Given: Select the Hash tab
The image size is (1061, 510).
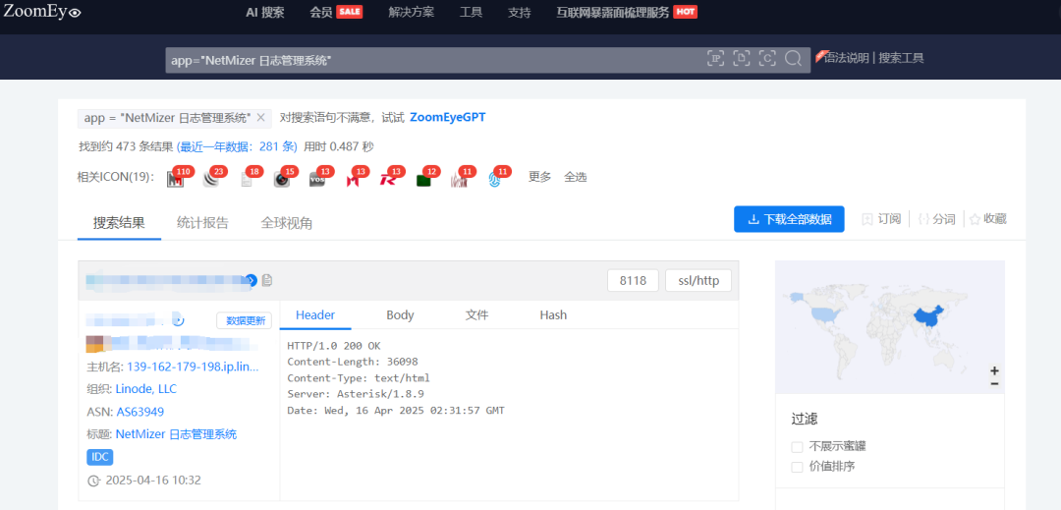Looking at the screenshot, I should pyautogui.click(x=553, y=315).
